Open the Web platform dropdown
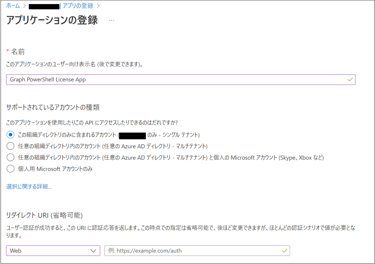 tap(53, 251)
